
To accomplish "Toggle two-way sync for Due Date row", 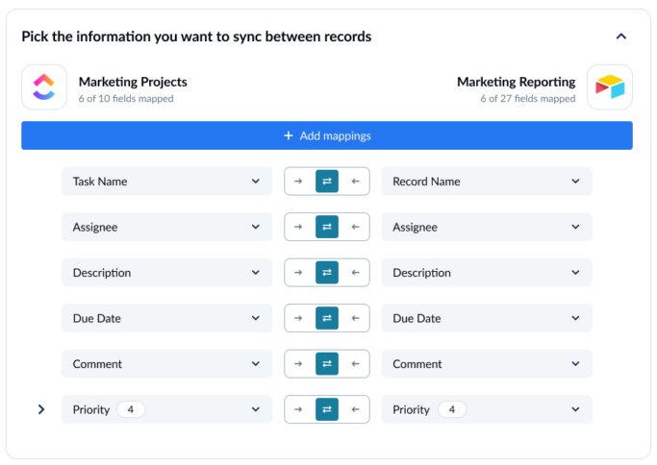I will pos(327,318).
